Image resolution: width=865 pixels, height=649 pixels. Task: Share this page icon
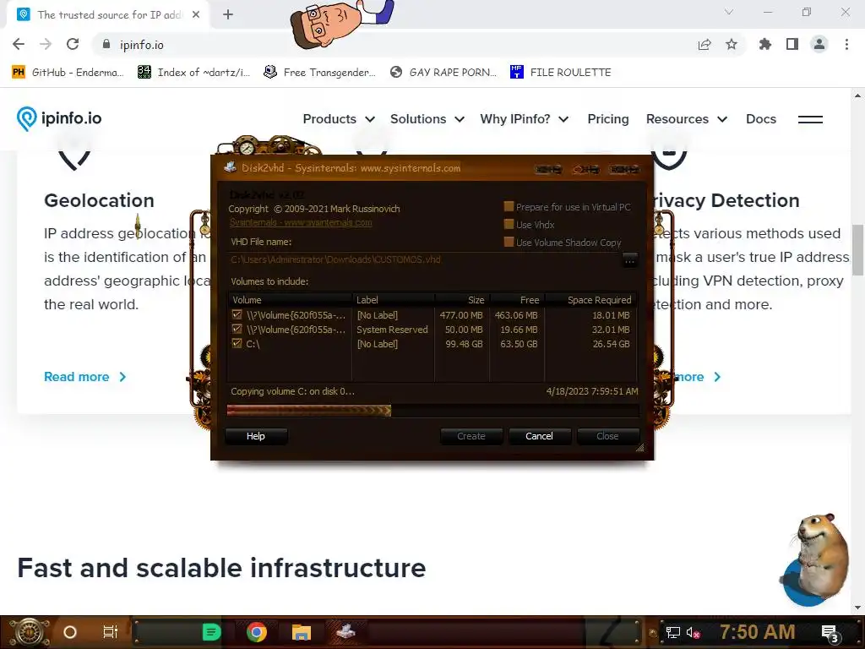[705, 44]
